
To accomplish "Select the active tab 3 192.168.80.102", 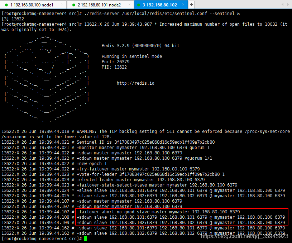I will coord(161,5).
